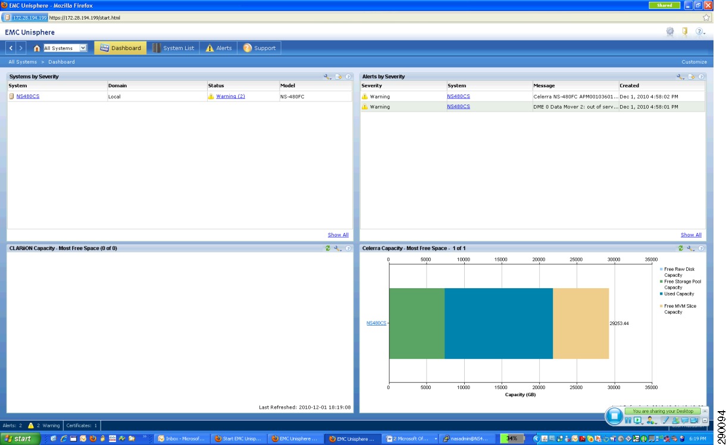This screenshot has height=445, width=726.
Task: Click Used Capacity legend entry
Action: (x=677, y=293)
